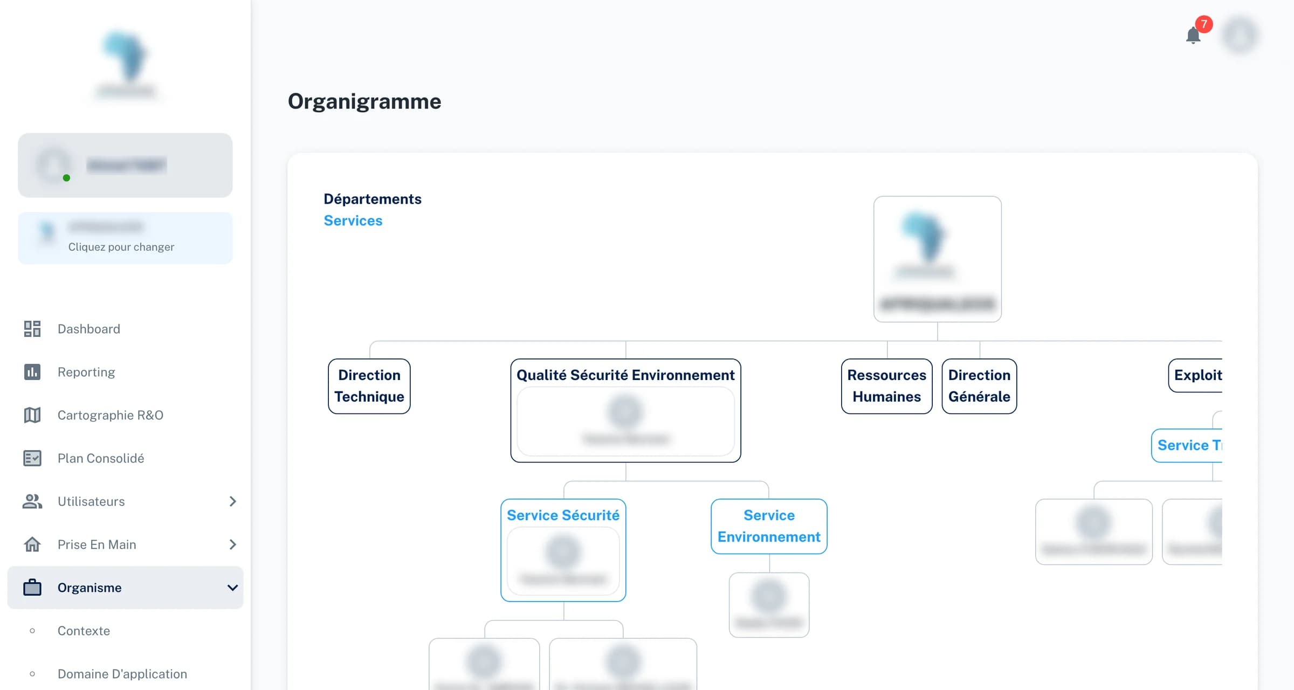1294x690 pixels.
Task: Open the Dashboard menu item
Action: click(x=125, y=329)
